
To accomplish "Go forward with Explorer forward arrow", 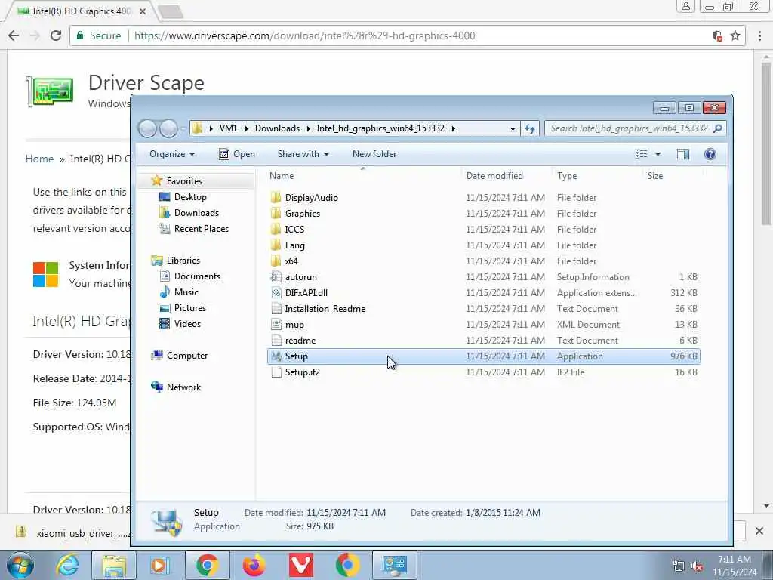I will [x=168, y=128].
